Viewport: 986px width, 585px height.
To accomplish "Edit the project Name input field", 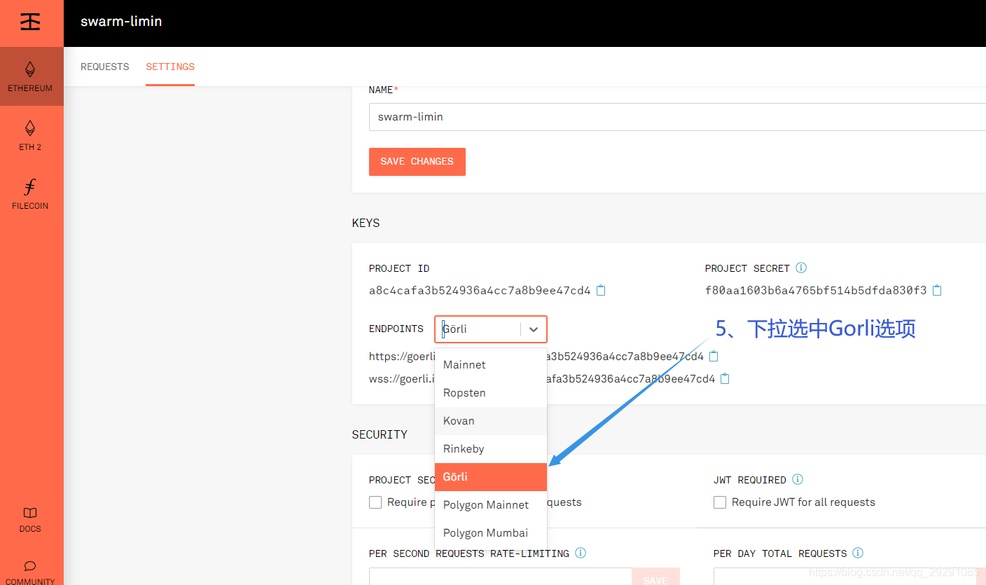I will click(x=677, y=117).
